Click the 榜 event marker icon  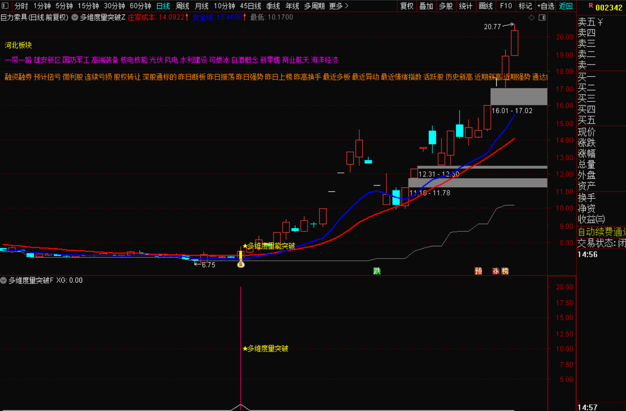click(505, 271)
